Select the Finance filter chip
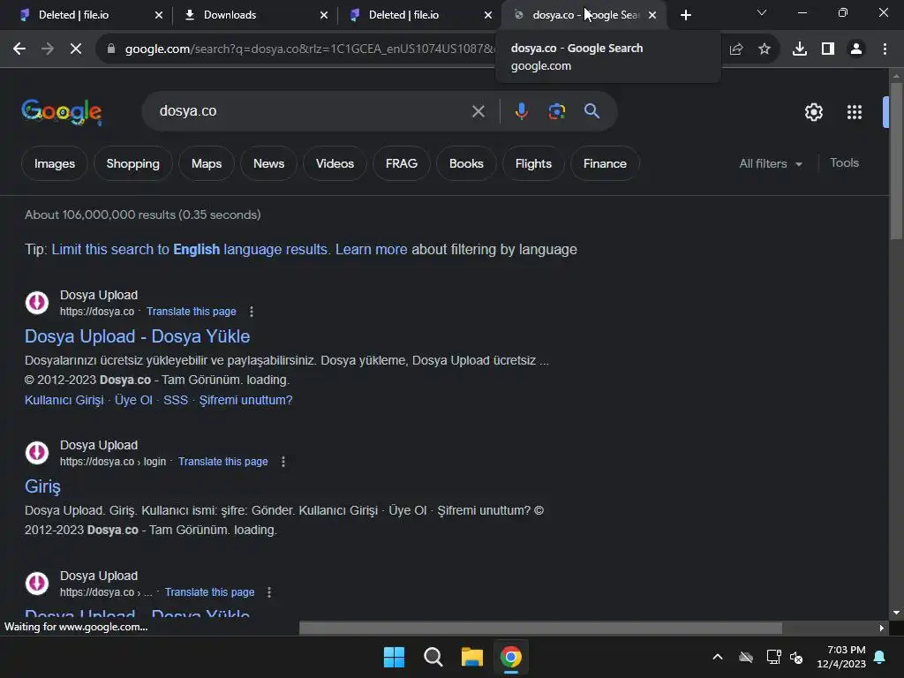The height and width of the screenshot is (678, 904). click(605, 163)
